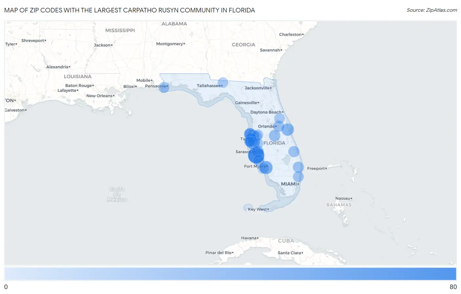Click the BAHAMAS label
This screenshot has height=294, width=461.
[339, 205]
